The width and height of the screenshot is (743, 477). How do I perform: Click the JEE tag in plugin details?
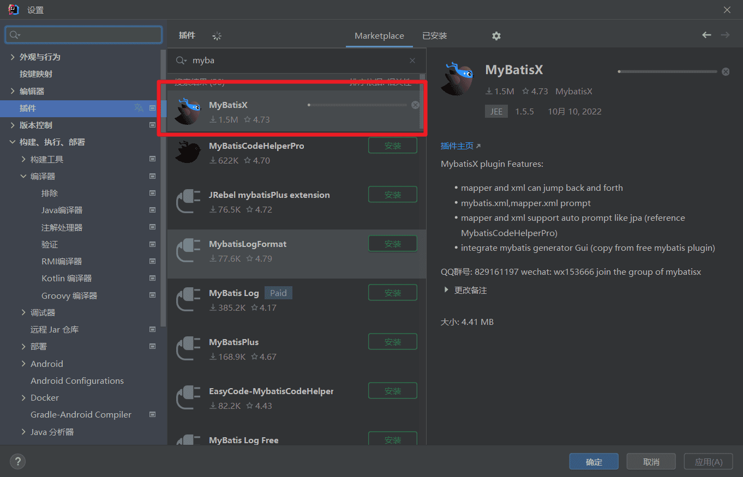[496, 111]
